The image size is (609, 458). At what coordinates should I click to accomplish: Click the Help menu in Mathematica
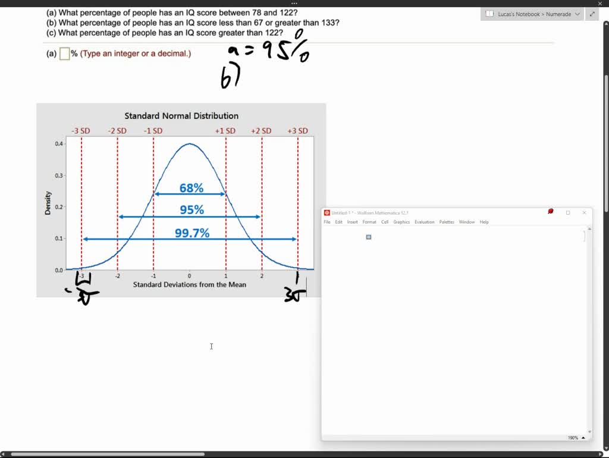coord(485,221)
